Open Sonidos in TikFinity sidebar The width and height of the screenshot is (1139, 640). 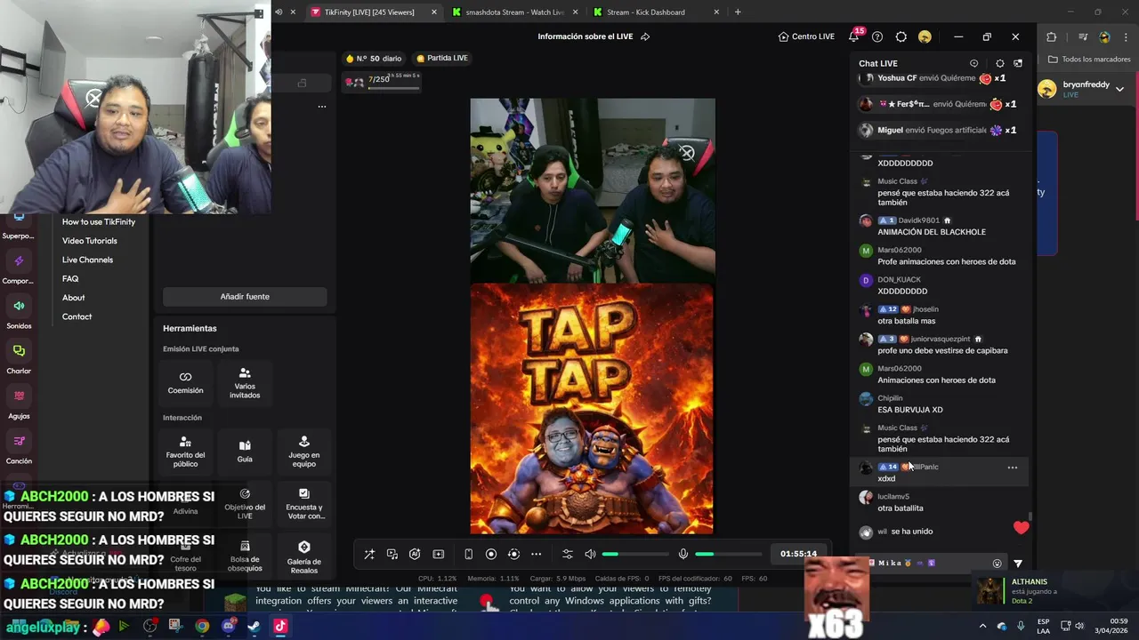19,314
